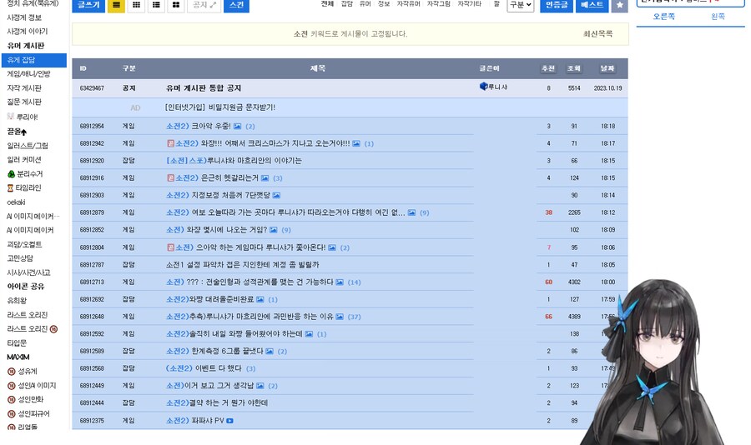Open the 인터넷가입 비밀지원금 ad link

[x=219, y=107]
